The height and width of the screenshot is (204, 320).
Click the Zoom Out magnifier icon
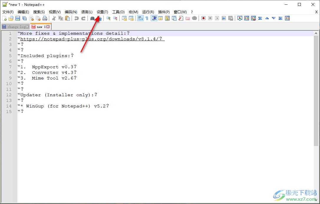(x=115, y=18)
